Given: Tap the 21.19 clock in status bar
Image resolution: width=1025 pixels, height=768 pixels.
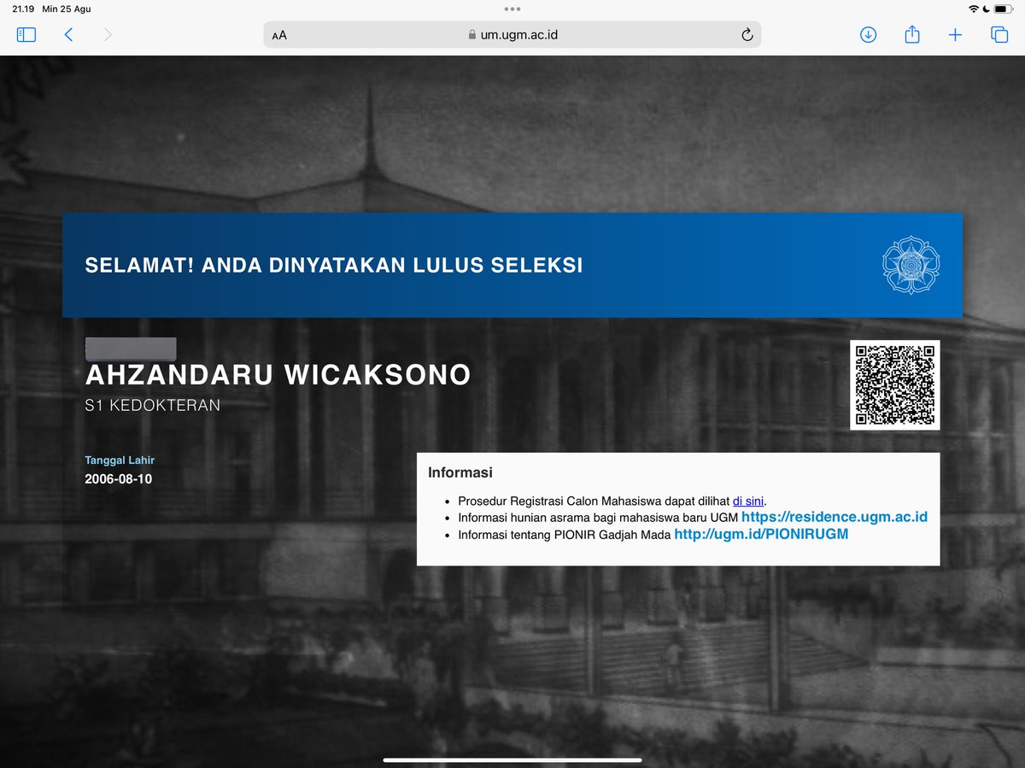Looking at the screenshot, I should pos(23,9).
